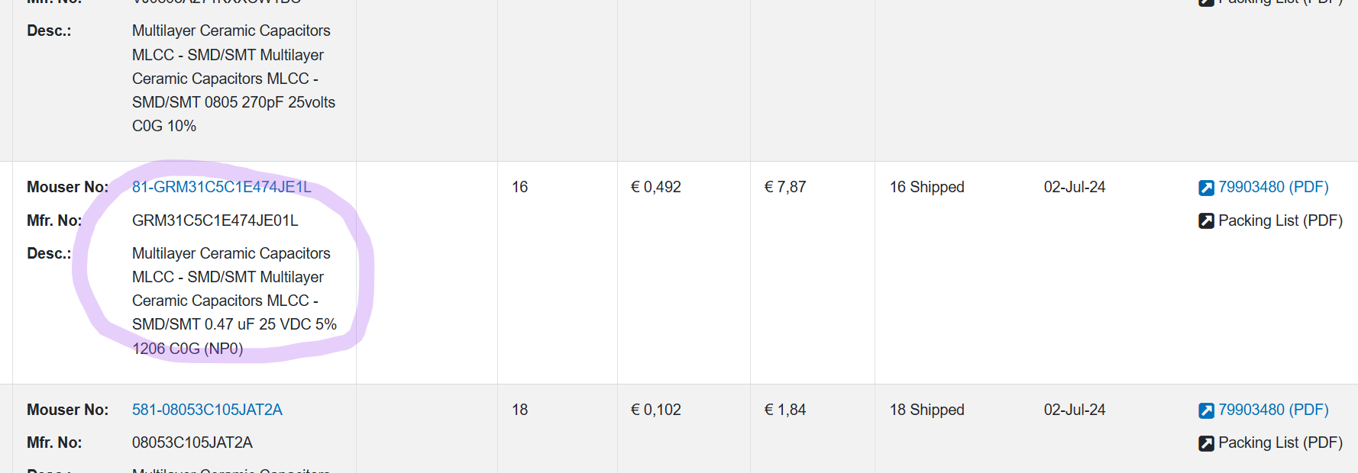Open 79903480 (PDF) link in 18 Shipped row
Image resolution: width=1358 pixels, height=473 pixels.
click(1273, 410)
